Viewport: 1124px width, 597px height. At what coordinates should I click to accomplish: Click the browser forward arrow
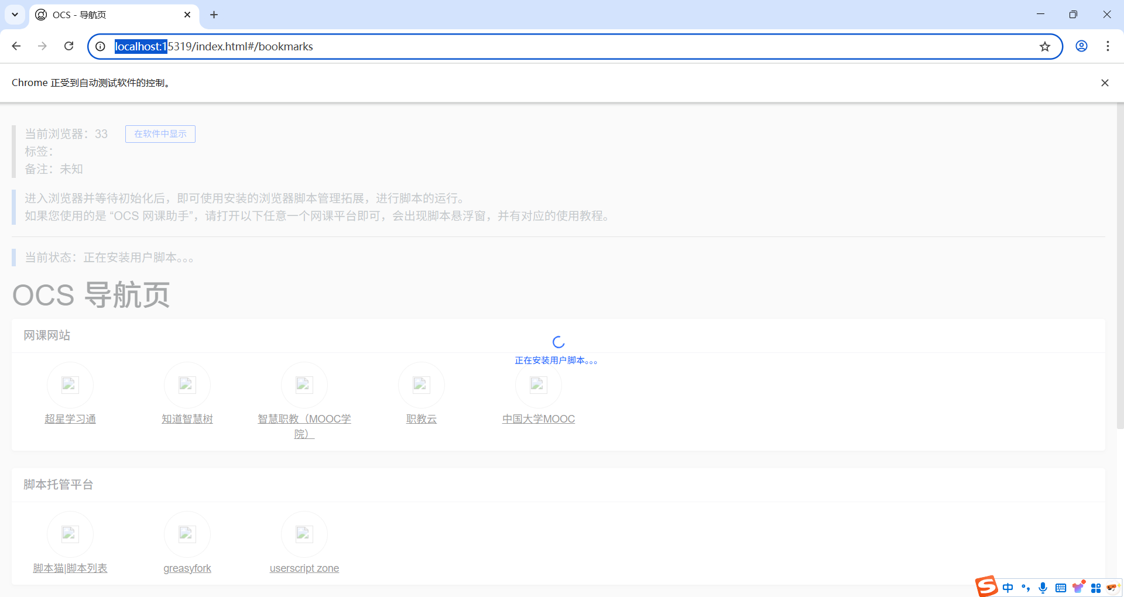point(42,46)
